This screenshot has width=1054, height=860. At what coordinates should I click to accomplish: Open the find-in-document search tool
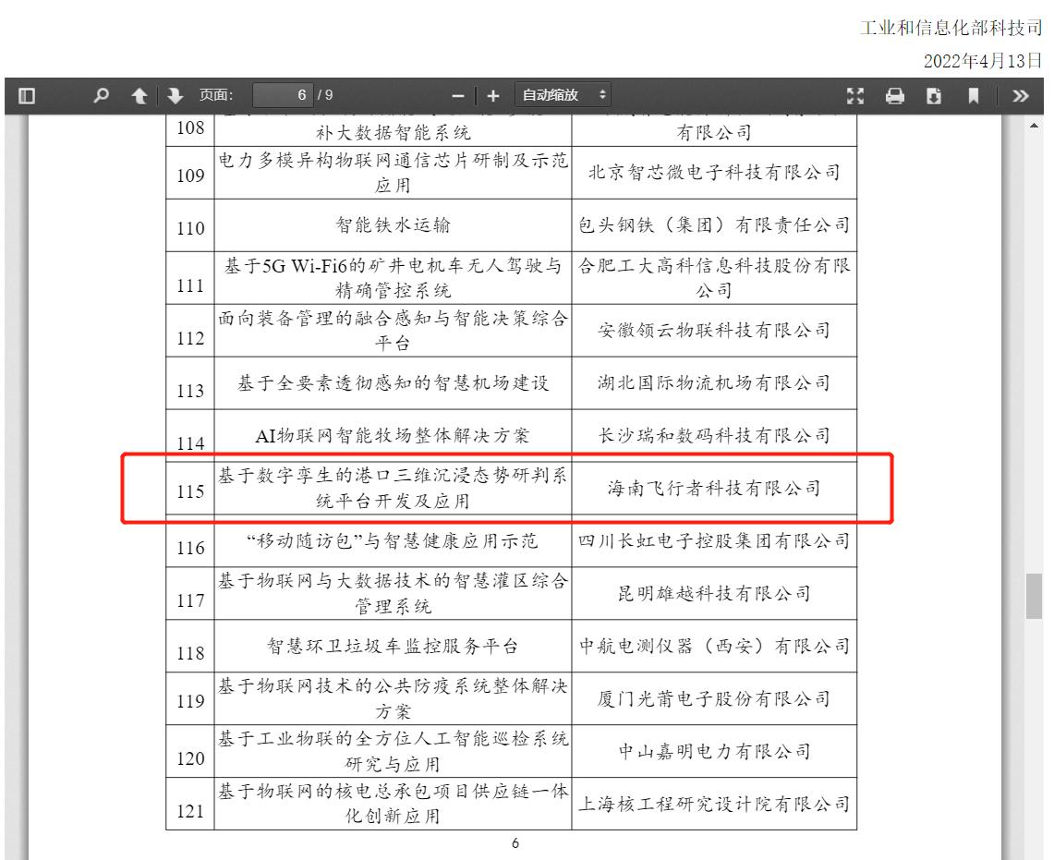click(x=101, y=95)
